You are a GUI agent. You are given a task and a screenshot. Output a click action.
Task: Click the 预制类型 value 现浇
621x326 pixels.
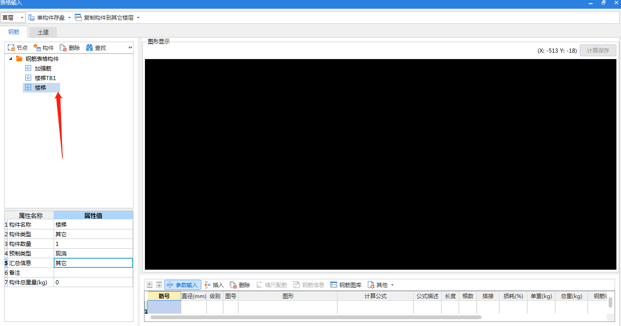pyautogui.click(x=93, y=253)
